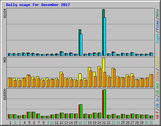The width and height of the screenshot is (161, 126).
Task: Click the red kB F bar on day 21
Action: [103, 104]
